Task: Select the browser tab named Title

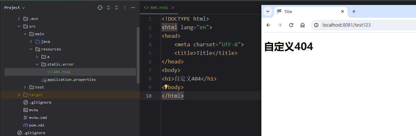Action: 310,11
